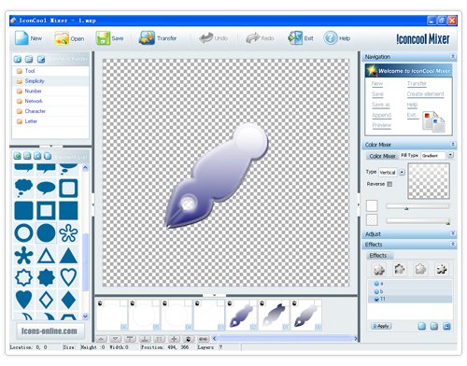Open the gradient Type Vertical dropdown
The width and height of the screenshot is (467, 366).
point(402,172)
